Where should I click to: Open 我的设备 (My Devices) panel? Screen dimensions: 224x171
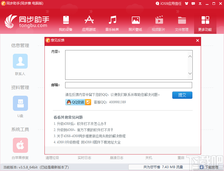point(65,22)
